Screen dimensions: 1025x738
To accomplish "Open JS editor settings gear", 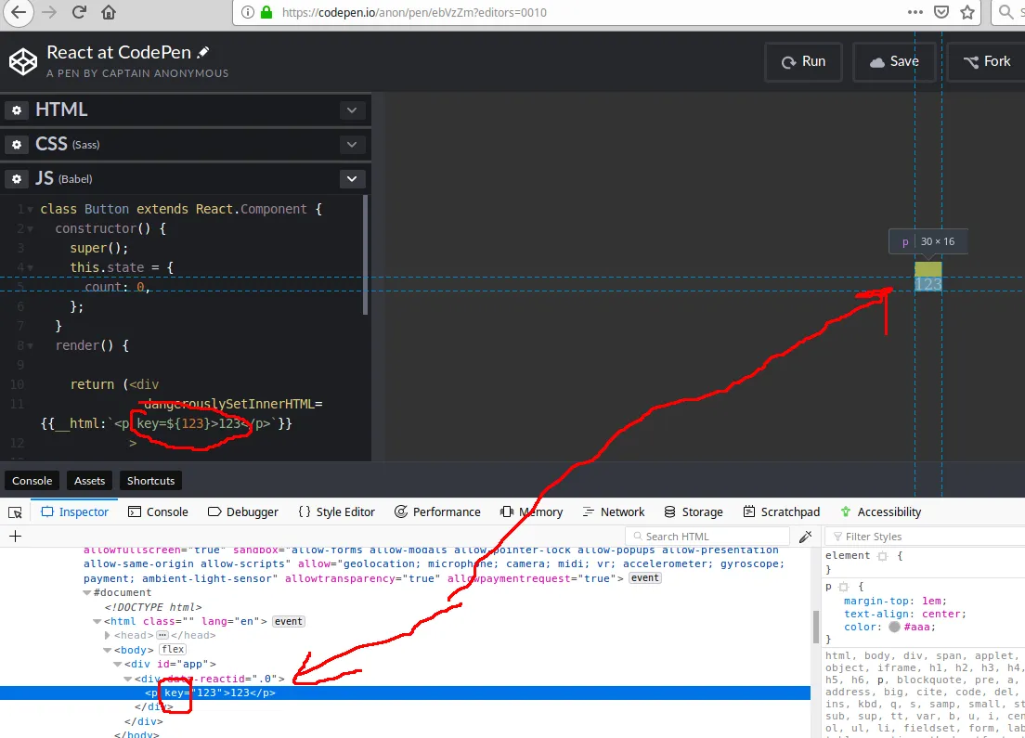I will (17, 179).
